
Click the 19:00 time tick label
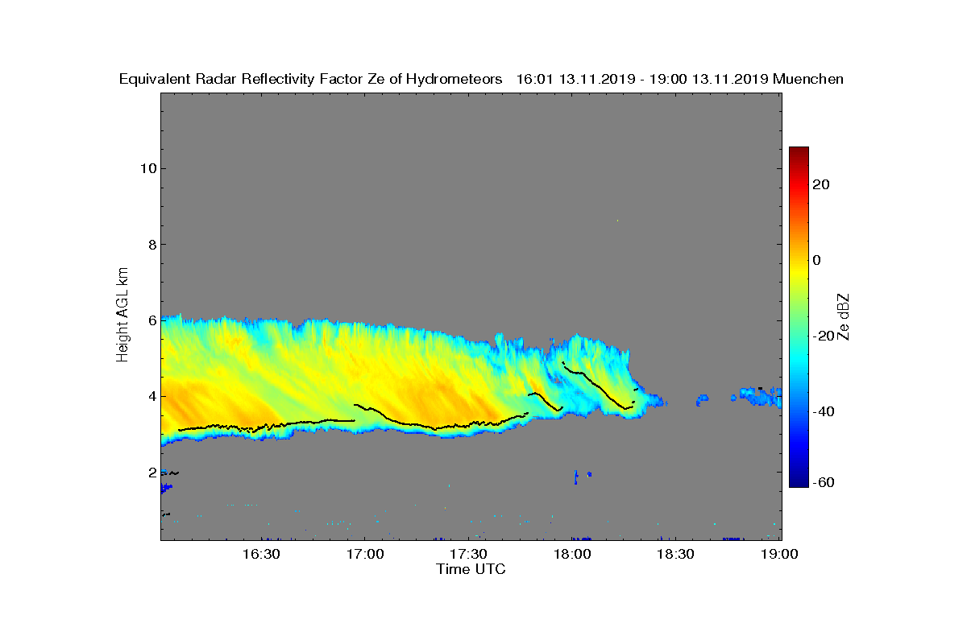(781, 555)
